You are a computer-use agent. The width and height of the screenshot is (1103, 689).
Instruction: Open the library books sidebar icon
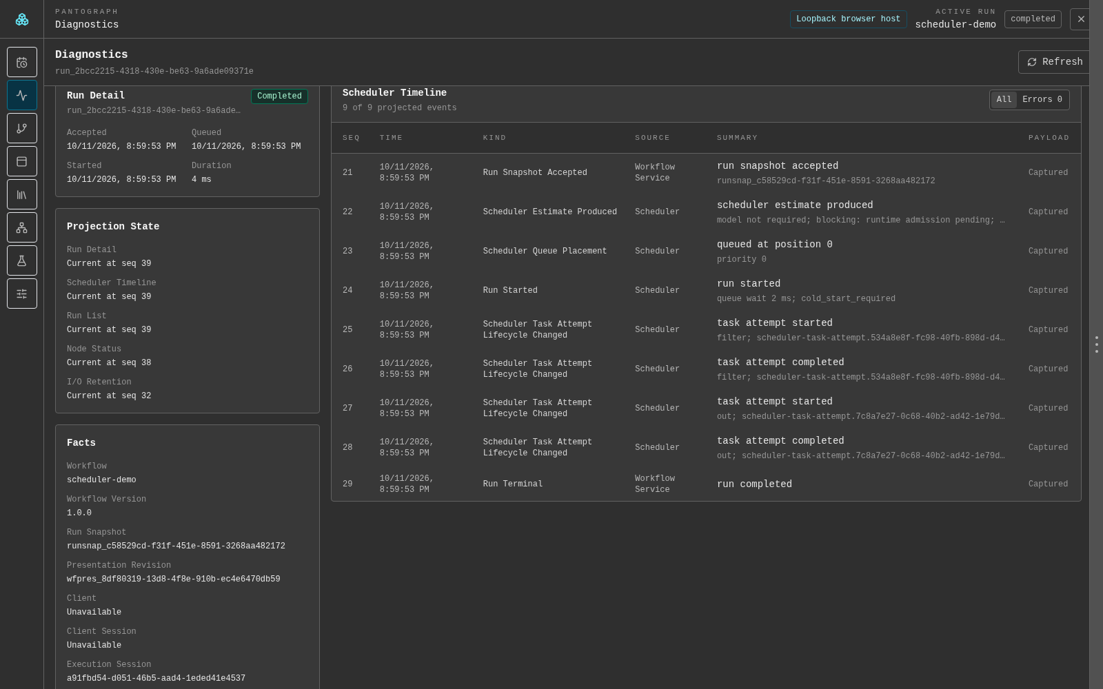pos(22,194)
